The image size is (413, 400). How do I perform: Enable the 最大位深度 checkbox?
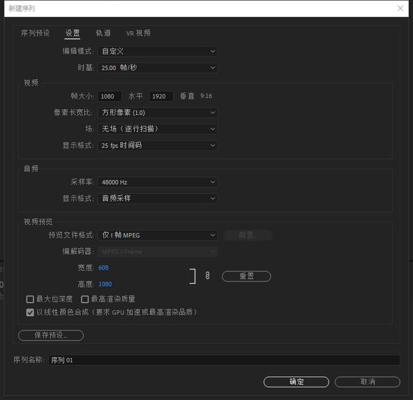coord(30,299)
